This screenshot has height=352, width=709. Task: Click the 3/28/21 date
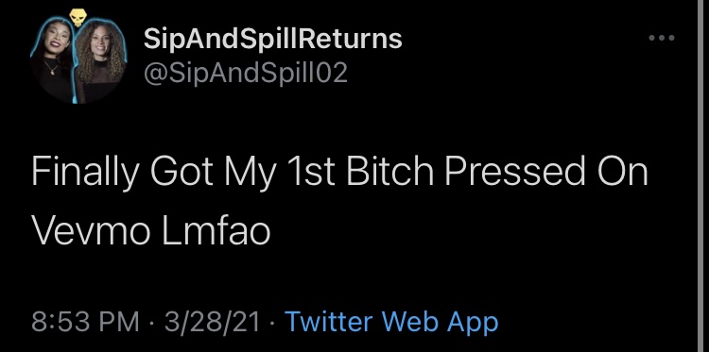click(x=212, y=322)
